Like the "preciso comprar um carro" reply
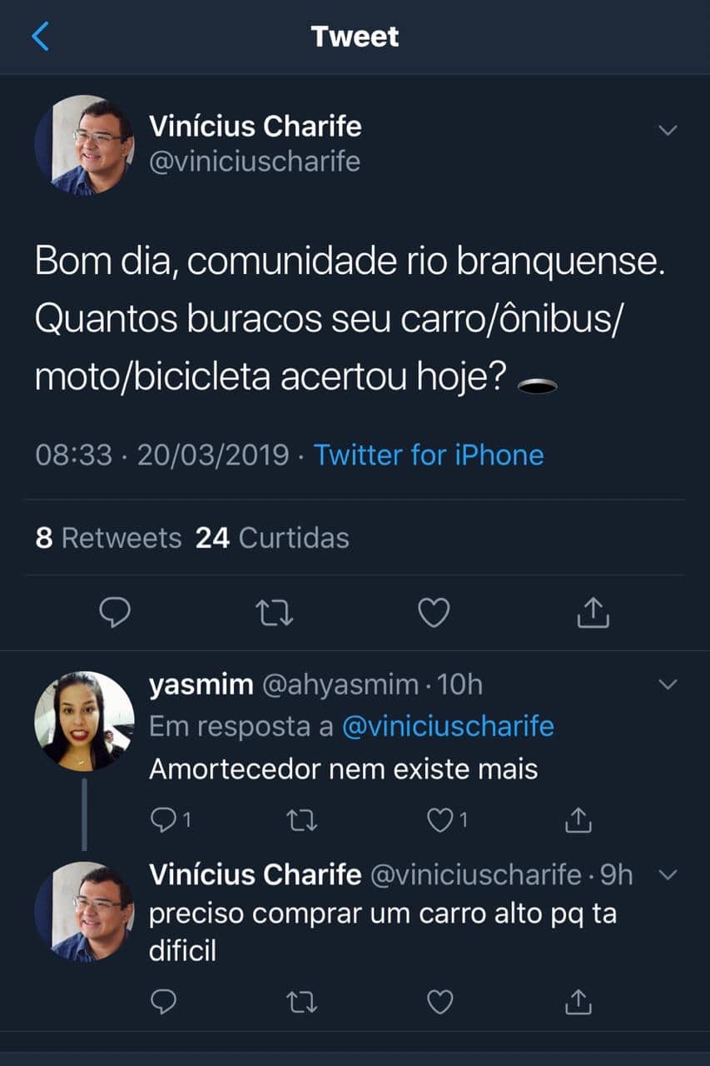Image resolution: width=710 pixels, height=1066 pixels. pos(439,1002)
